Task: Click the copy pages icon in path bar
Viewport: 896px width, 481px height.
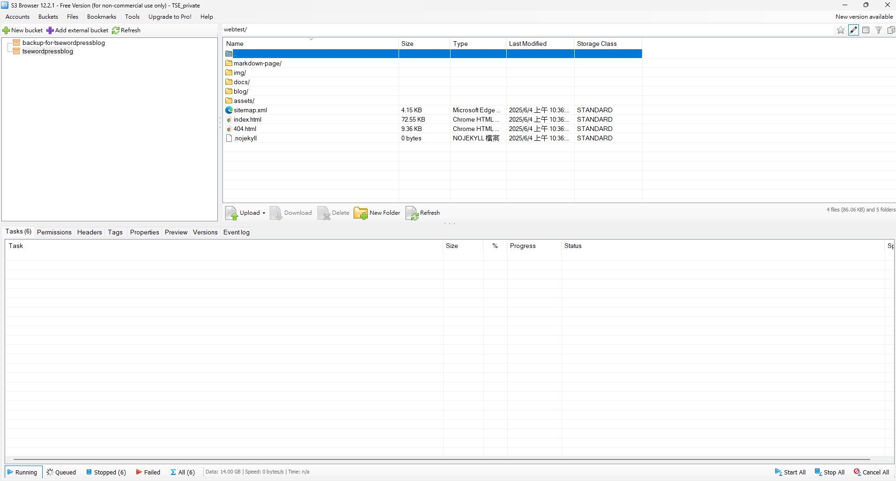Action: pos(891,30)
